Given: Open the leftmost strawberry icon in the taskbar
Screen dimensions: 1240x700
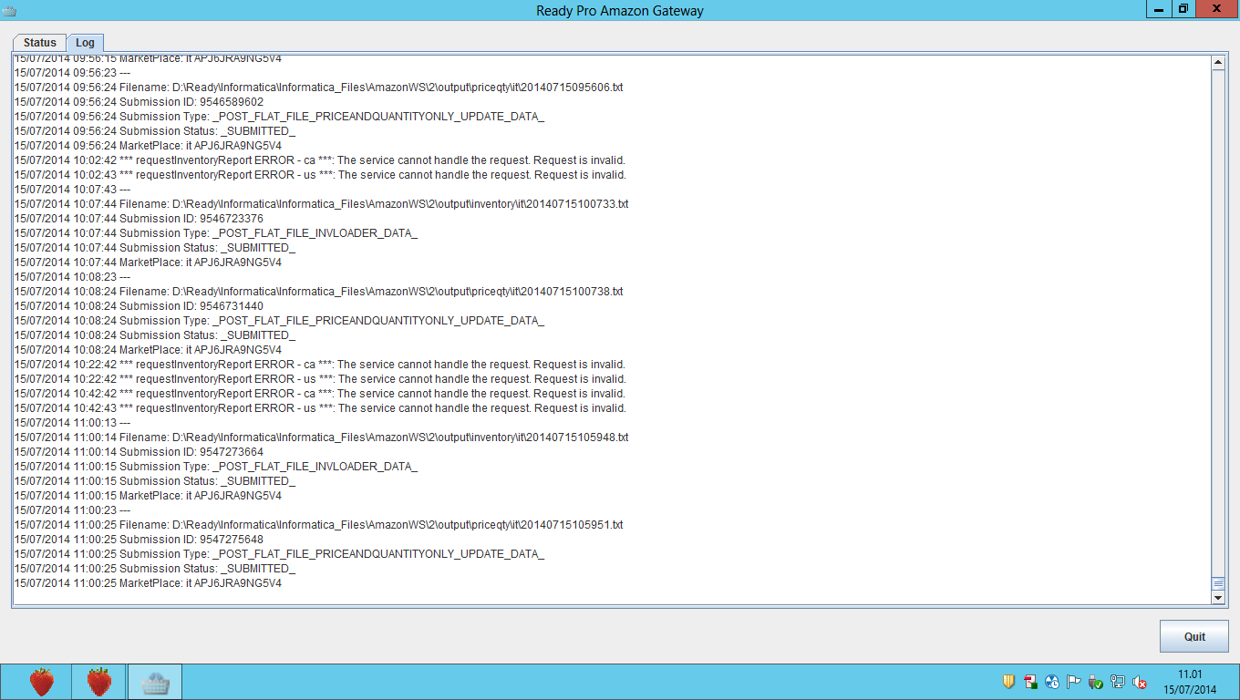Looking at the screenshot, I should pos(41,682).
